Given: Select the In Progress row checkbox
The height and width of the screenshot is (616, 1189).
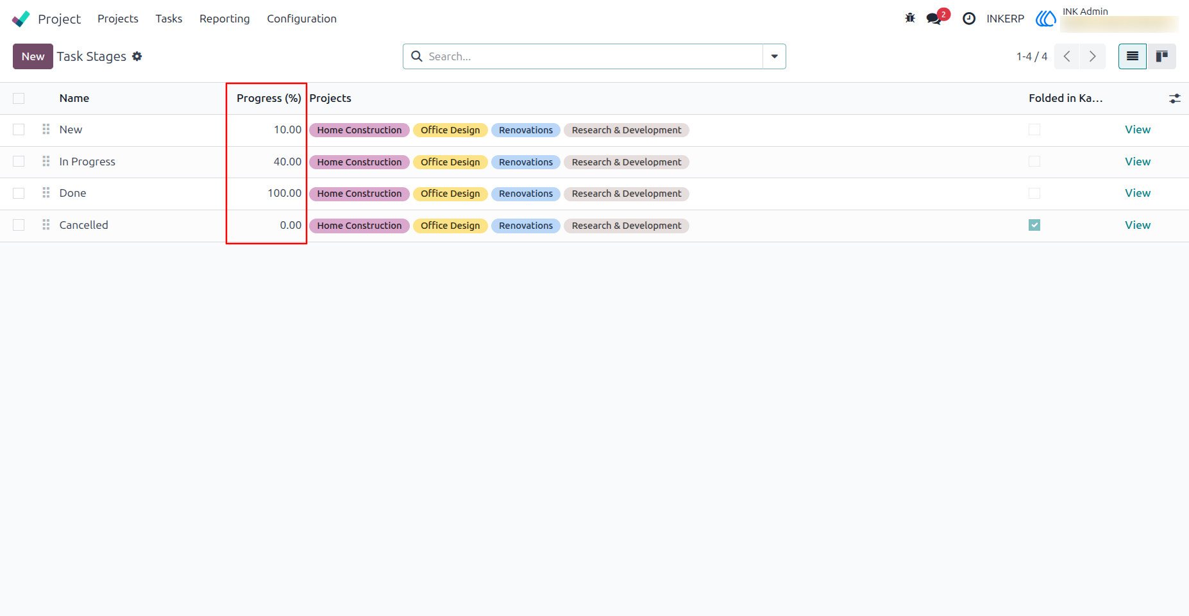Looking at the screenshot, I should click(x=19, y=162).
